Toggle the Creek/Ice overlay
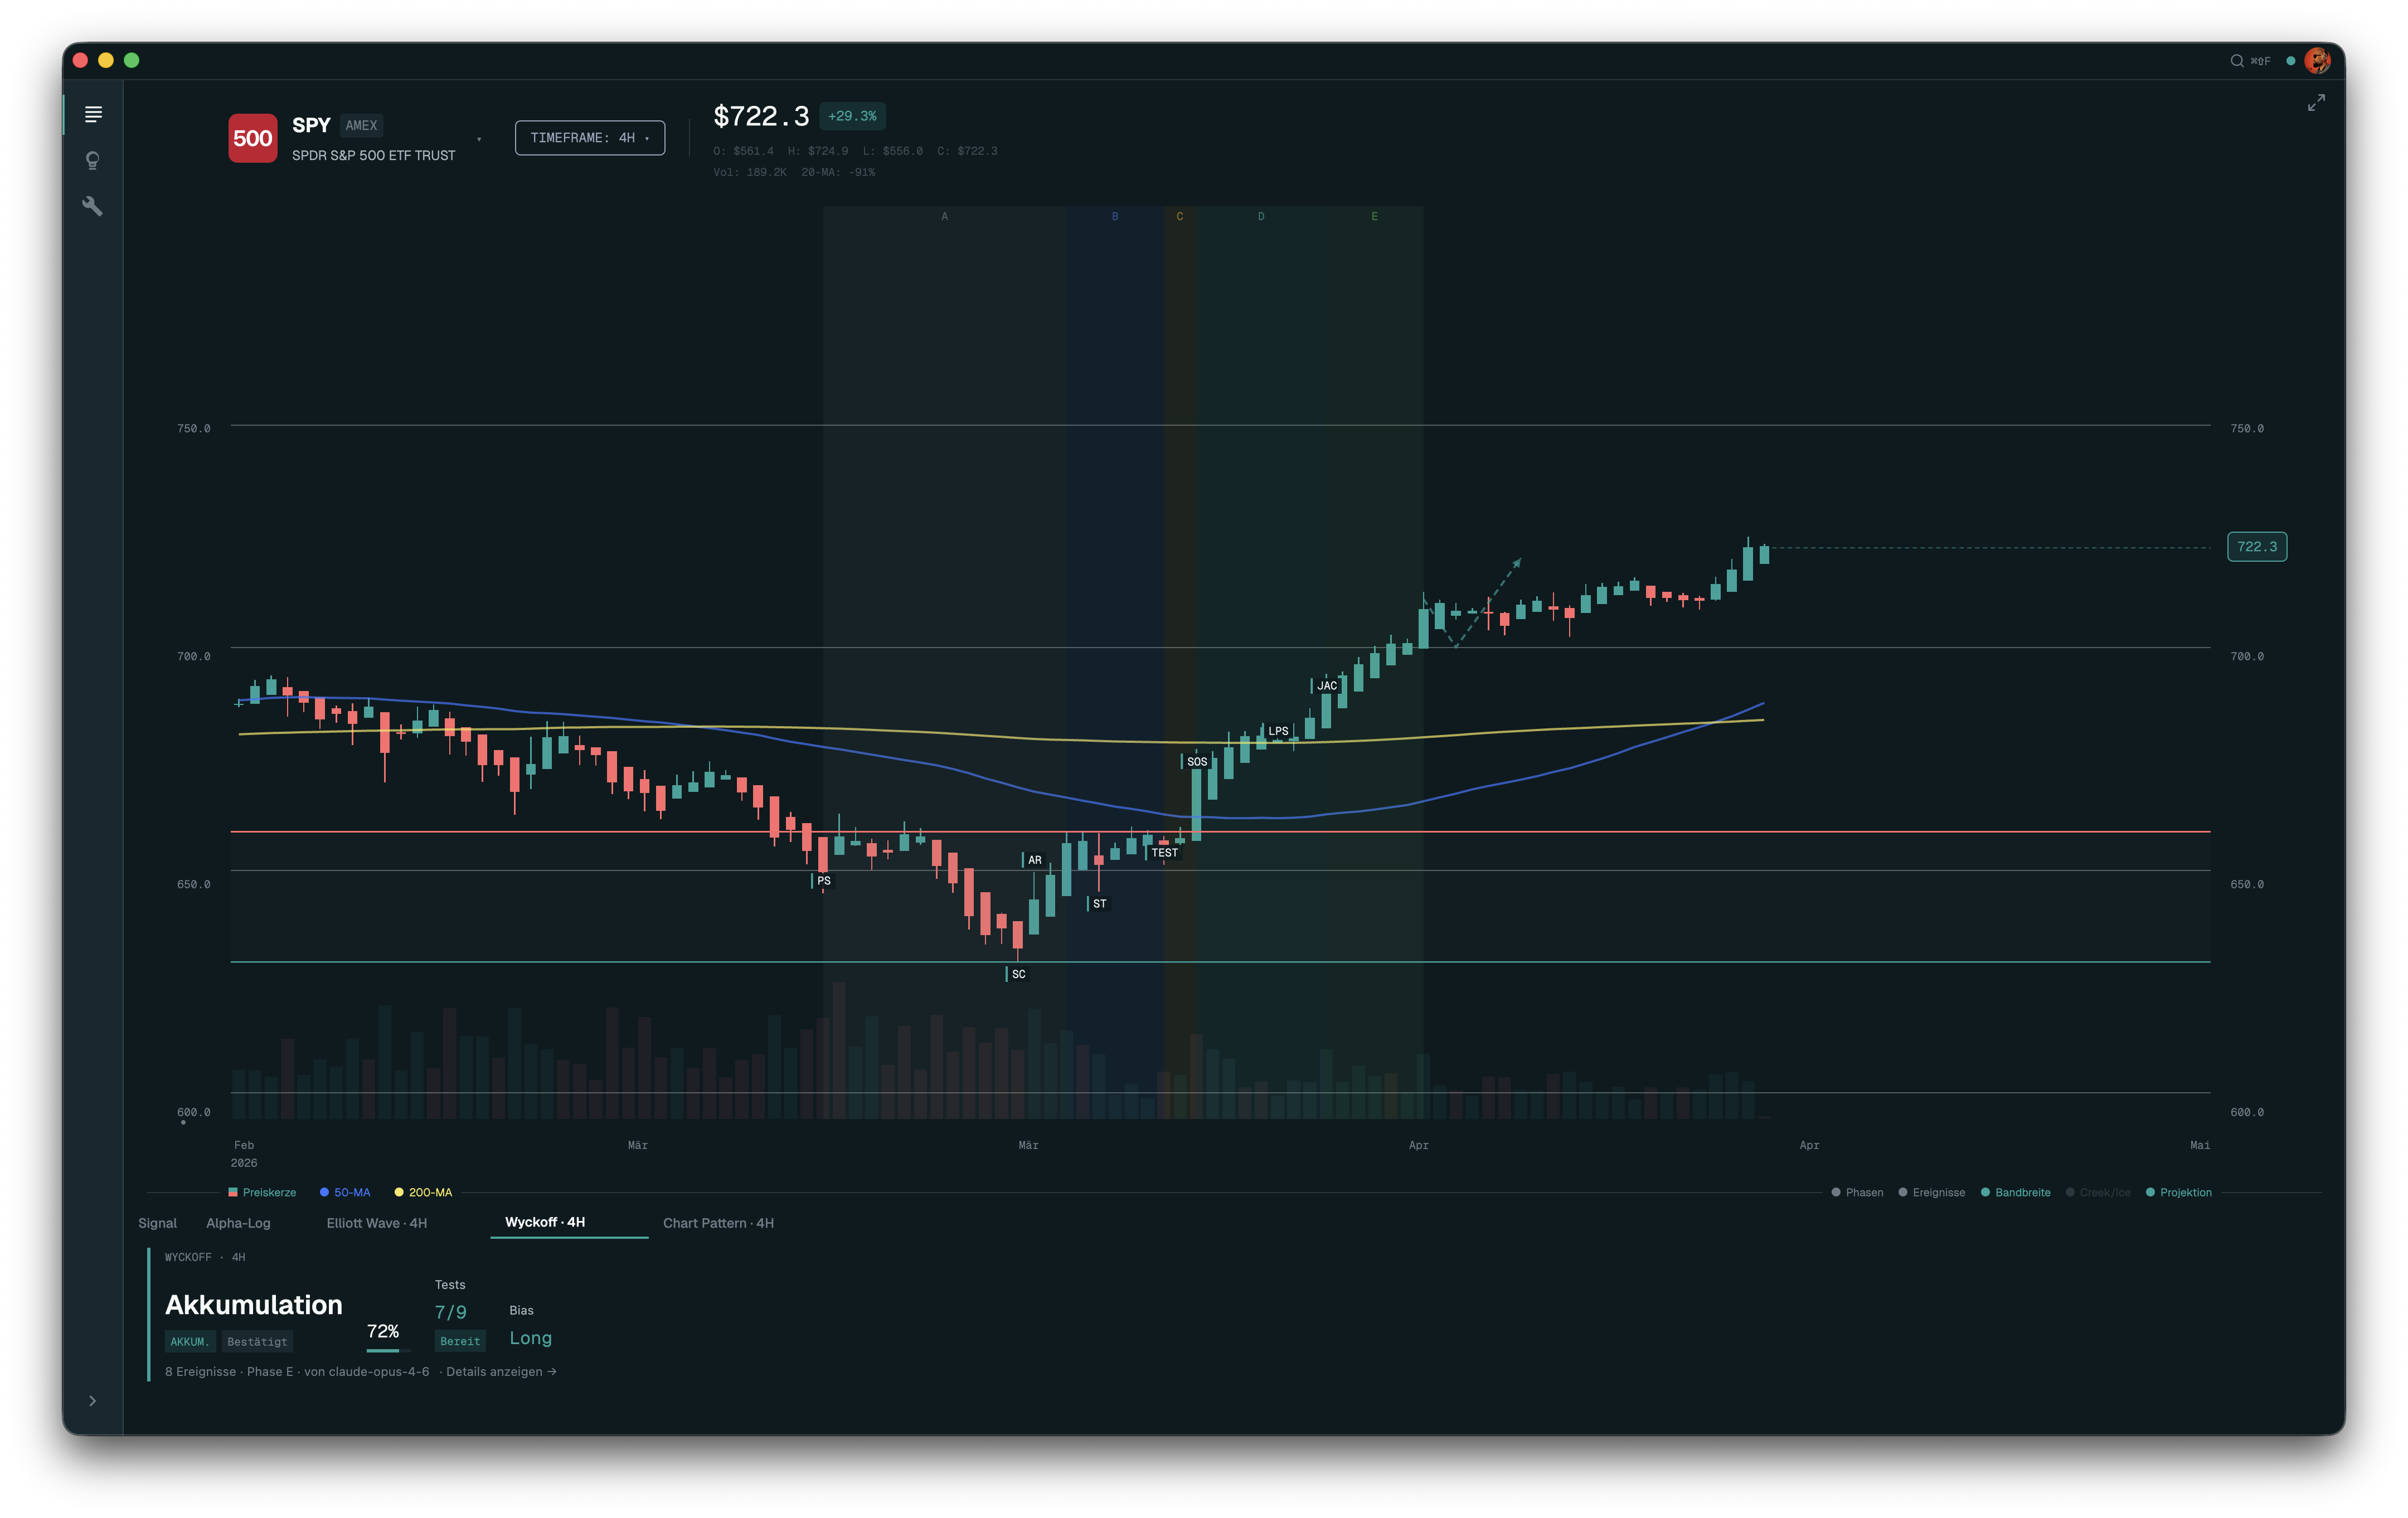2408x1518 pixels. click(x=2098, y=1192)
